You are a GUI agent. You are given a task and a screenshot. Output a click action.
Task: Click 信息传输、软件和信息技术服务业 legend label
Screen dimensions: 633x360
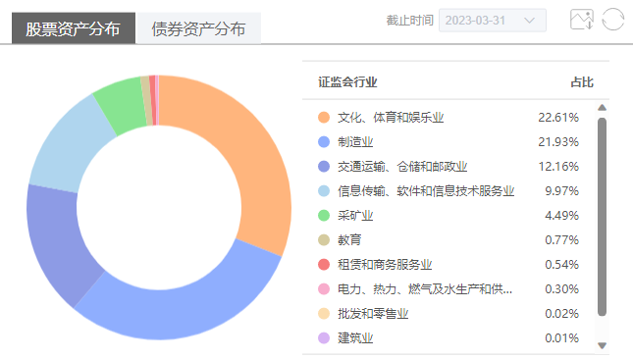tap(426, 191)
